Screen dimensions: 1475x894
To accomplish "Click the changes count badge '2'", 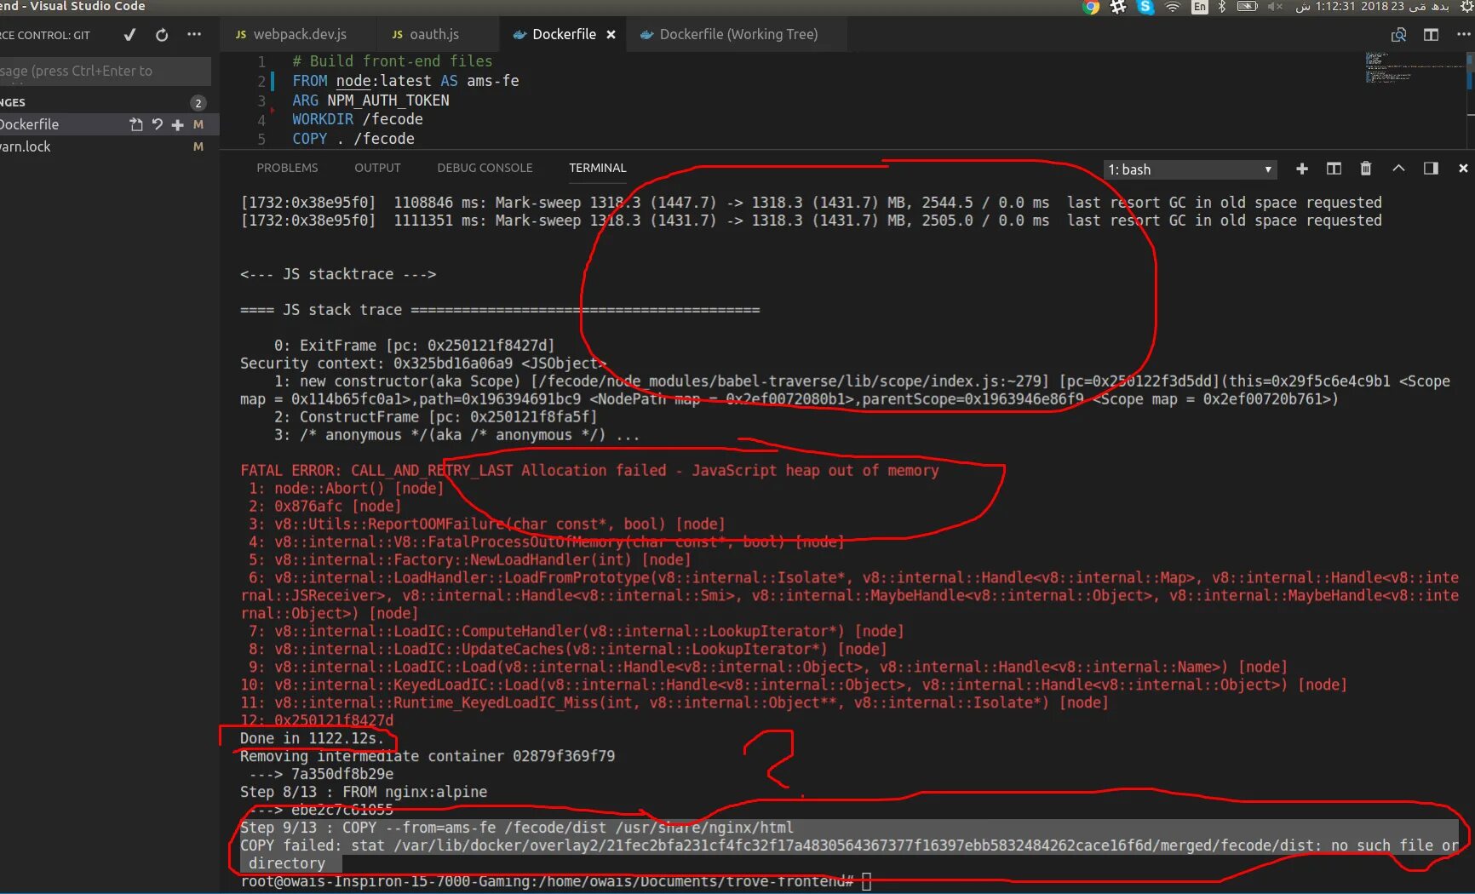I will (x=198, y=102).
